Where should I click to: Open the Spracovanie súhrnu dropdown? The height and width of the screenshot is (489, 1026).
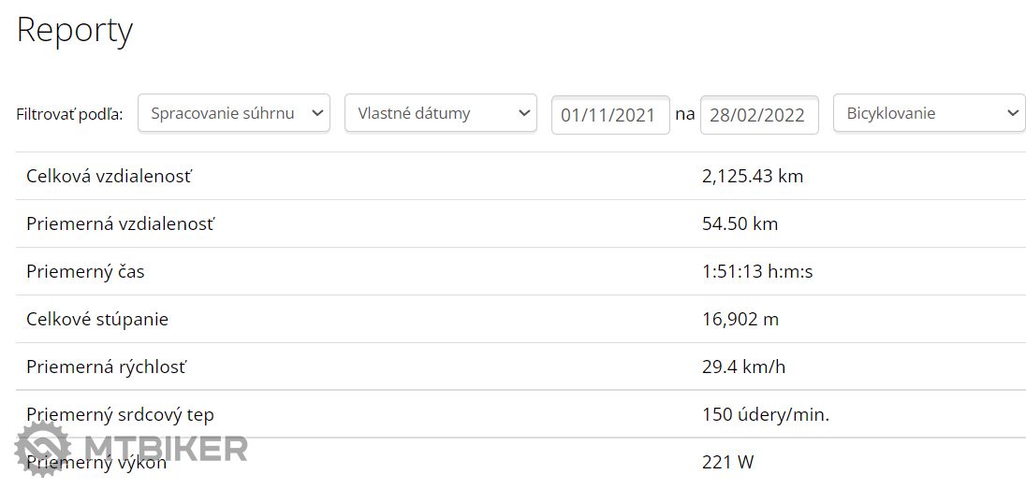(x=233, y=113)
